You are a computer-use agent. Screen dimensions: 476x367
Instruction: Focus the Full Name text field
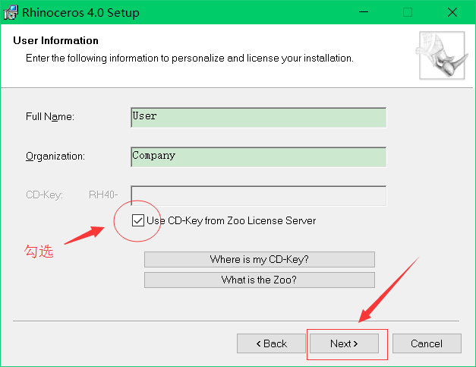pos(258,117)
